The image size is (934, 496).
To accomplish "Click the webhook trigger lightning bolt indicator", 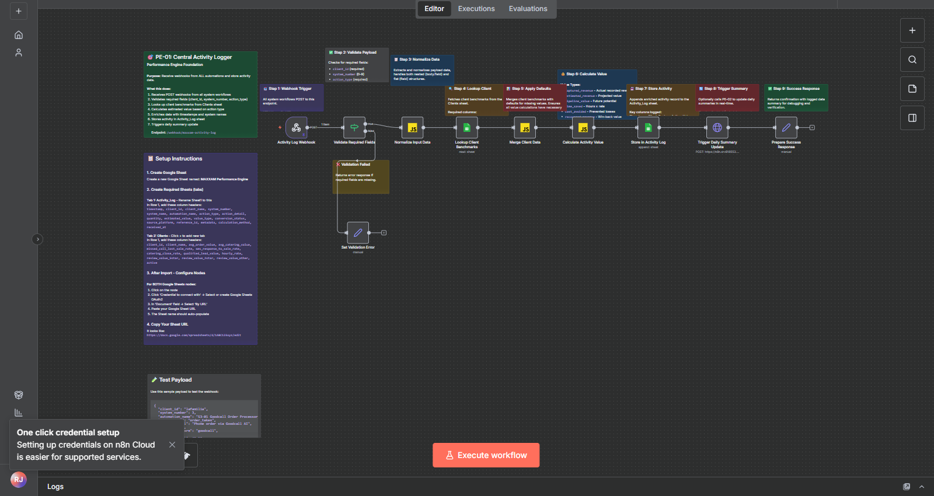I will (280, 127).
